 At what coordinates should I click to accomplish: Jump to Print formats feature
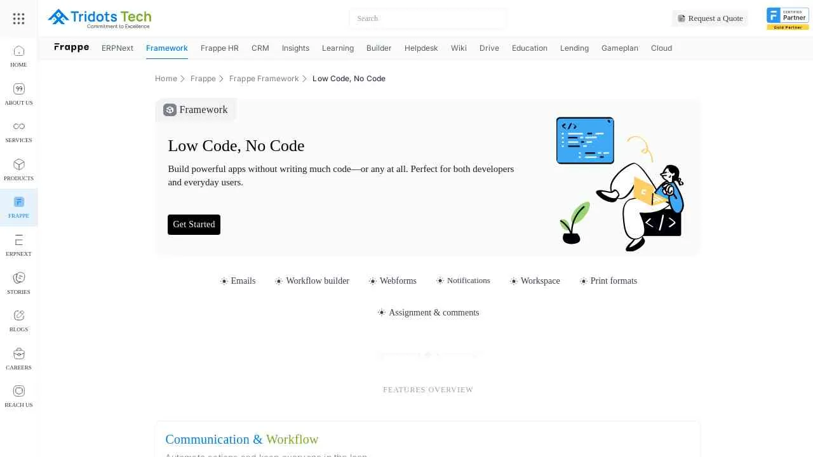coord(608,281)
